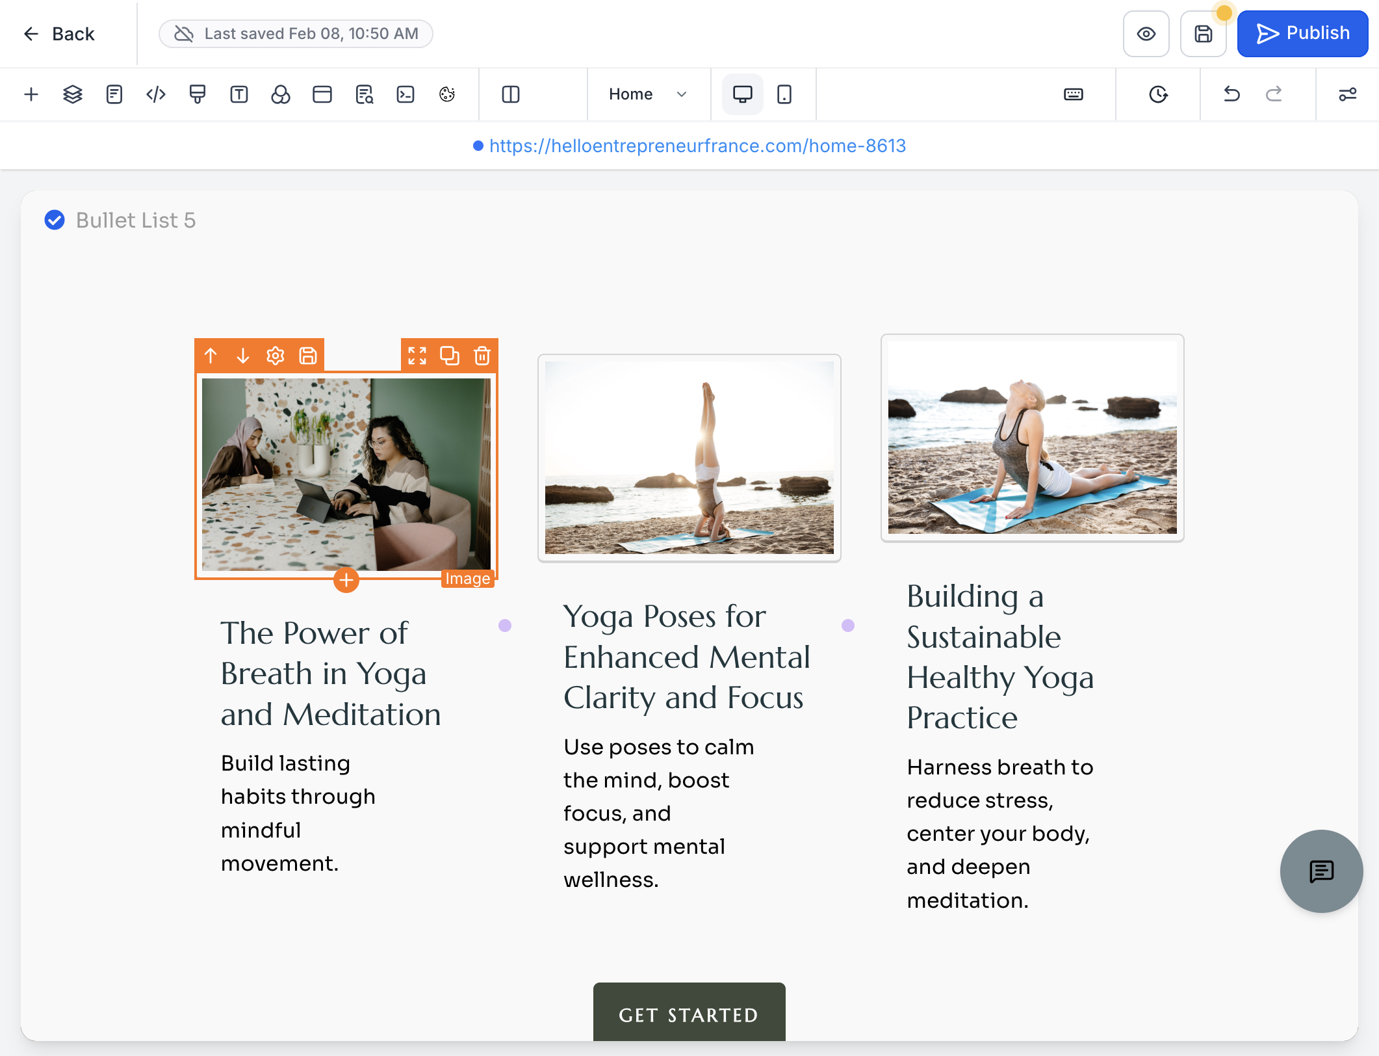Viewport: 1379px width, 1056px height.
Task: Open the pages document icon
Action: tap(114, 94)
